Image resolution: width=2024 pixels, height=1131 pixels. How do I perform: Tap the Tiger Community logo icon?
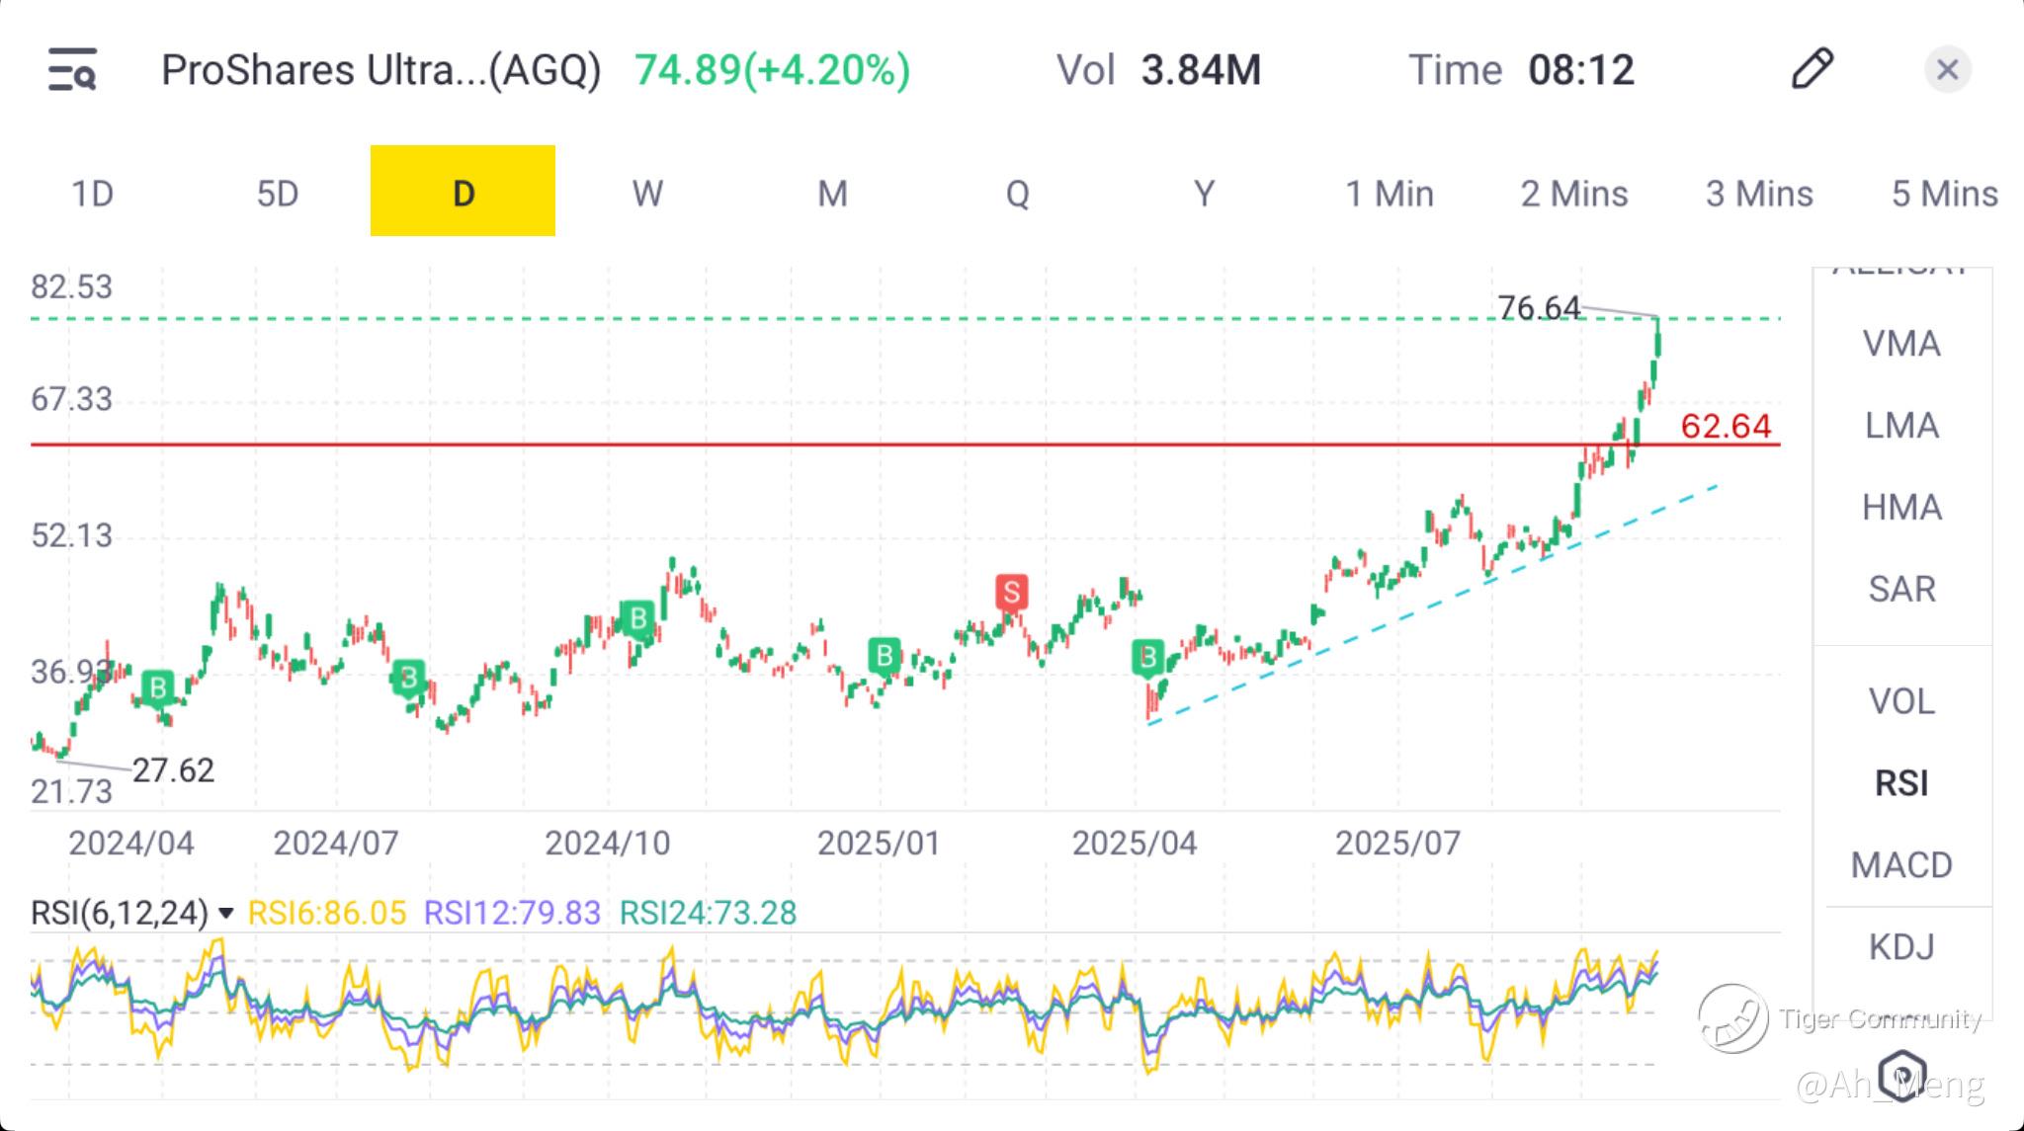pos(1732,1018)
